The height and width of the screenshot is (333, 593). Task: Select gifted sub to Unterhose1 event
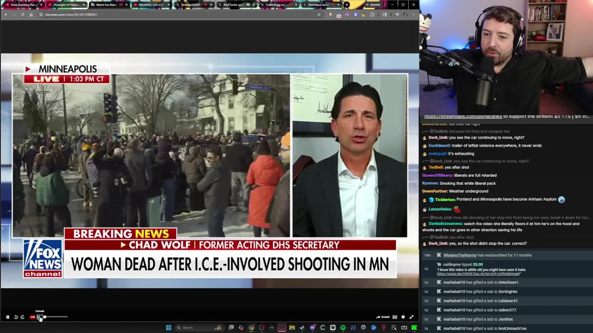506,283
